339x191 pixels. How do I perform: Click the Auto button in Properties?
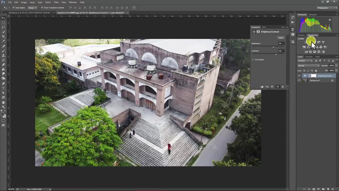pos(281,38)
